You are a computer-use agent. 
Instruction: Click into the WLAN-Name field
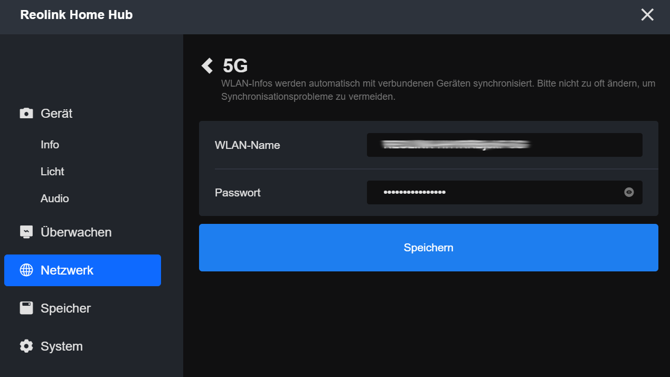(504, 145)
